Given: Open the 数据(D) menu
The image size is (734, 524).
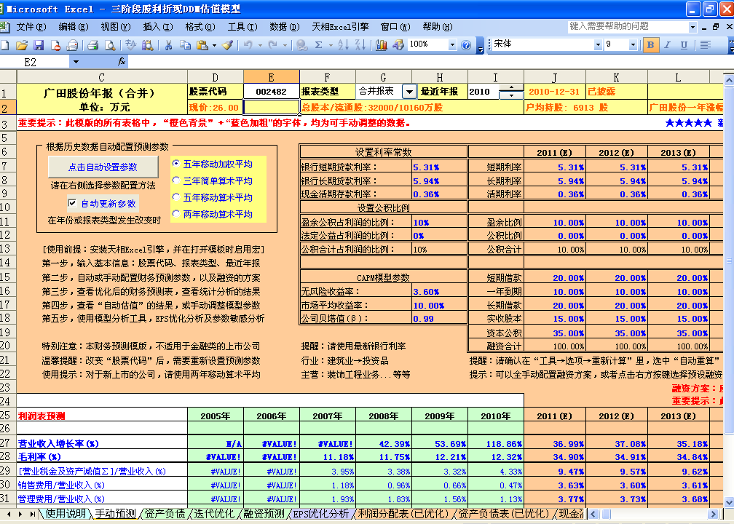Looking at the screenshot, I should 285,27.
